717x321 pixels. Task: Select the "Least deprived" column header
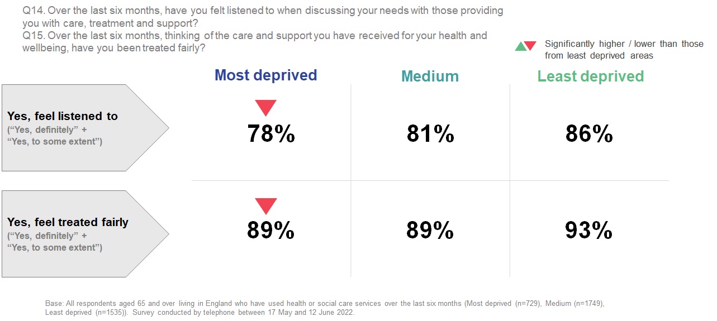tap(590, 76)
